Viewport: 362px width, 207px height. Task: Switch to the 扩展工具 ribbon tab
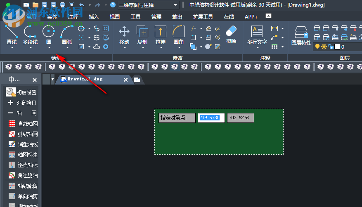203,16
